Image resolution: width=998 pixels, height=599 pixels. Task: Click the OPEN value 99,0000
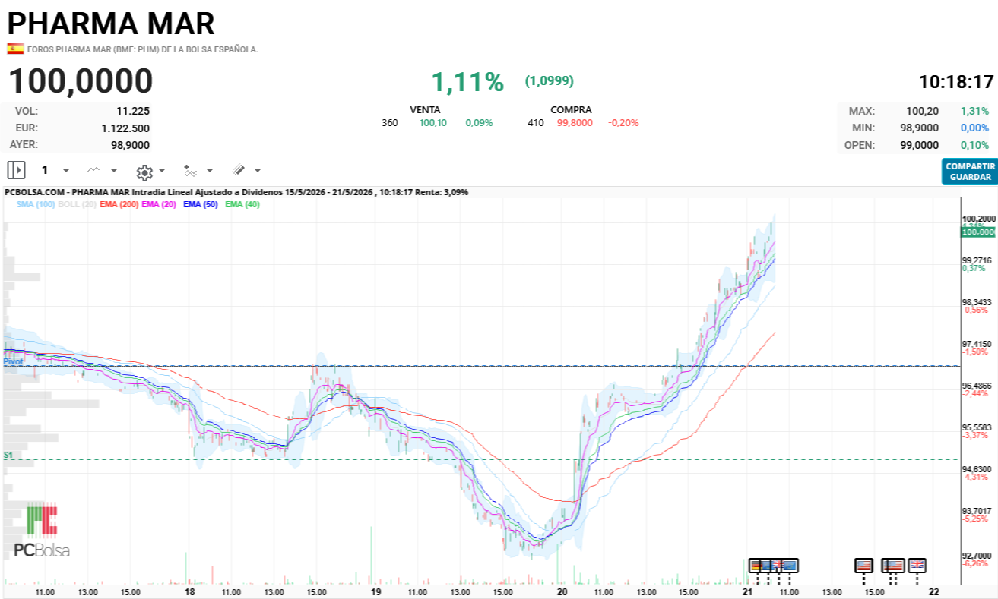(919, 145)
